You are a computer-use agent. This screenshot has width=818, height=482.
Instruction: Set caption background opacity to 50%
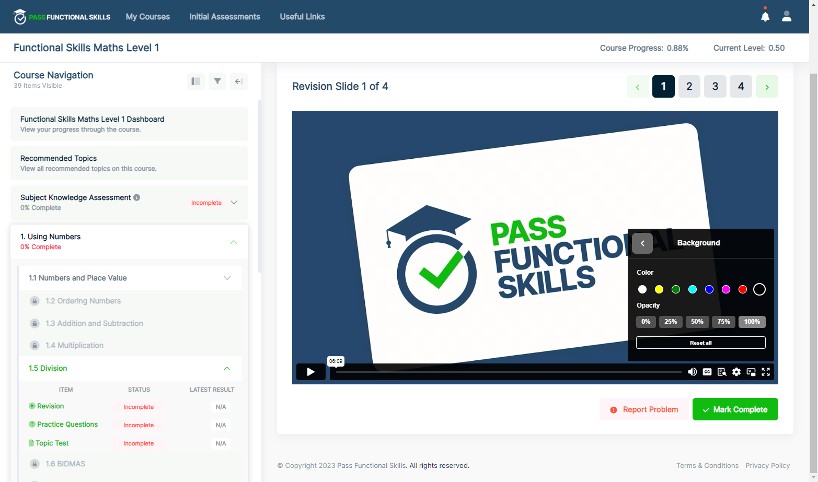[x=697, y=322]
